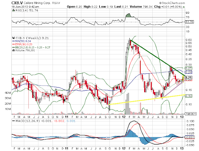Click the CXB.V (Weekly) 0.21 legend
This screenshot has width=199, height=151.
coord(32,38)
